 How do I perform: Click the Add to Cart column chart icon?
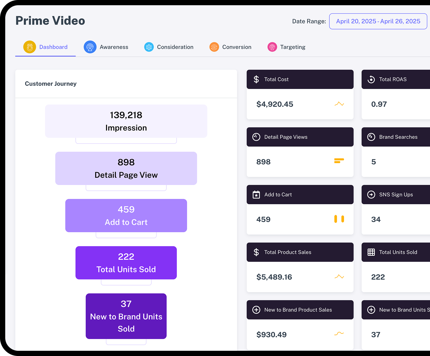click(x=339, y=219)
